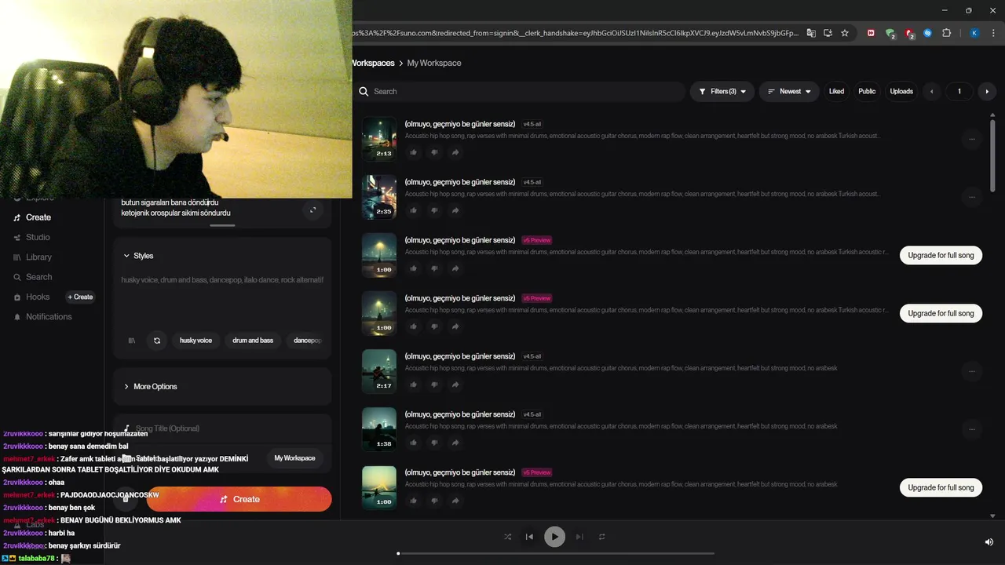Screen dimensions: 1005x565
Task: Open Create in the left sidebar
Action: point(38,217)
